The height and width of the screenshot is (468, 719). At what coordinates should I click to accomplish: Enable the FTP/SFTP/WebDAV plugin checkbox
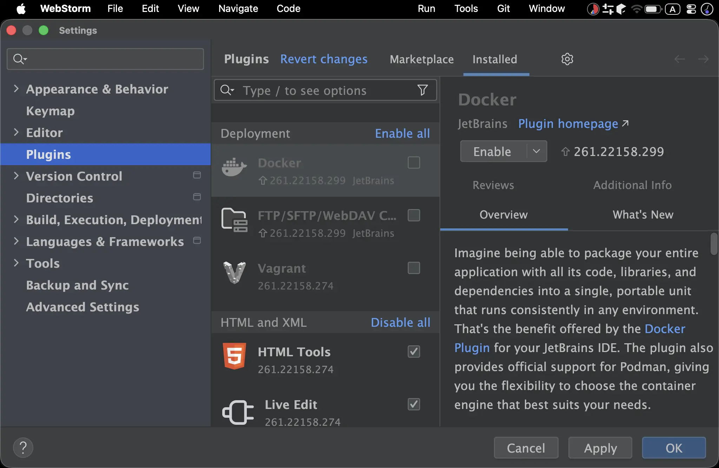414,215
